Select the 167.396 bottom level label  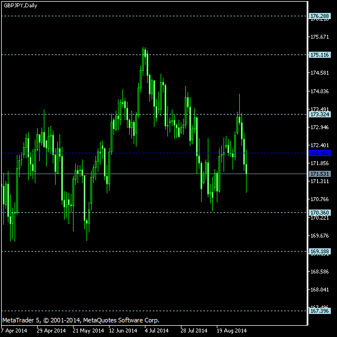pyautogui.click(x=320, y=311)
